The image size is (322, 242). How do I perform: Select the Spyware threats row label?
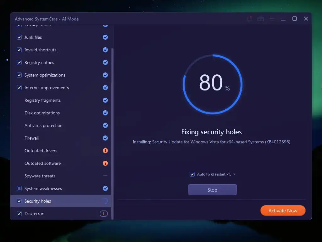[40, 176]
